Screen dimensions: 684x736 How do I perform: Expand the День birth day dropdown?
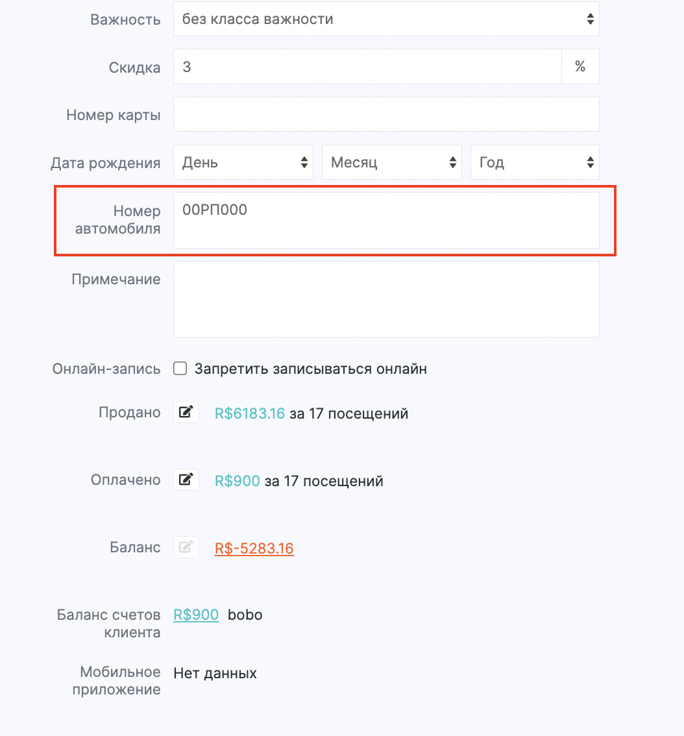click(243, 162)
